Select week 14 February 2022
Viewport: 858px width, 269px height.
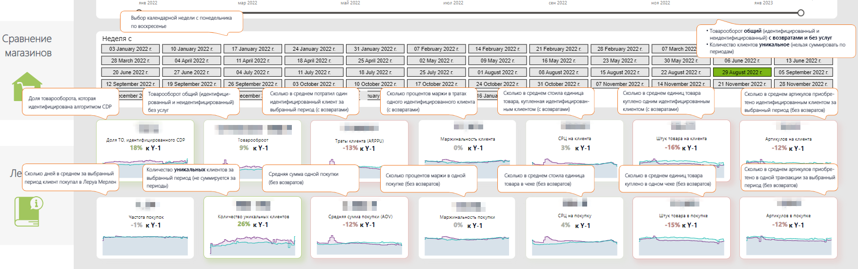[x=497, y=49]
